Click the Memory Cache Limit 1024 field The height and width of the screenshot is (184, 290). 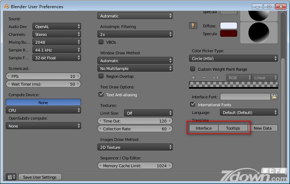[x=135, y=166]
